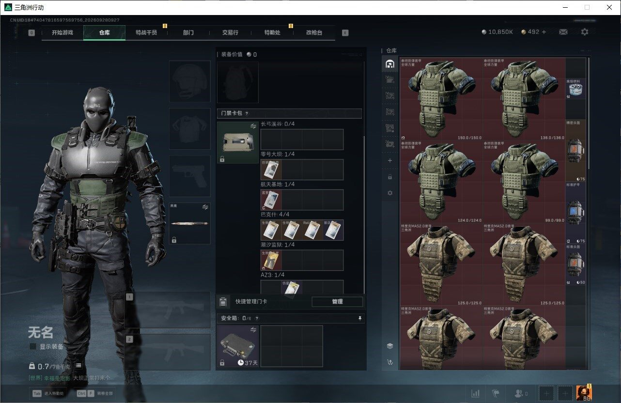621x403 pixels.
Task: Toggle the 显示装备 checkbox
Action: pyautogui.click(x=33, y=346)
